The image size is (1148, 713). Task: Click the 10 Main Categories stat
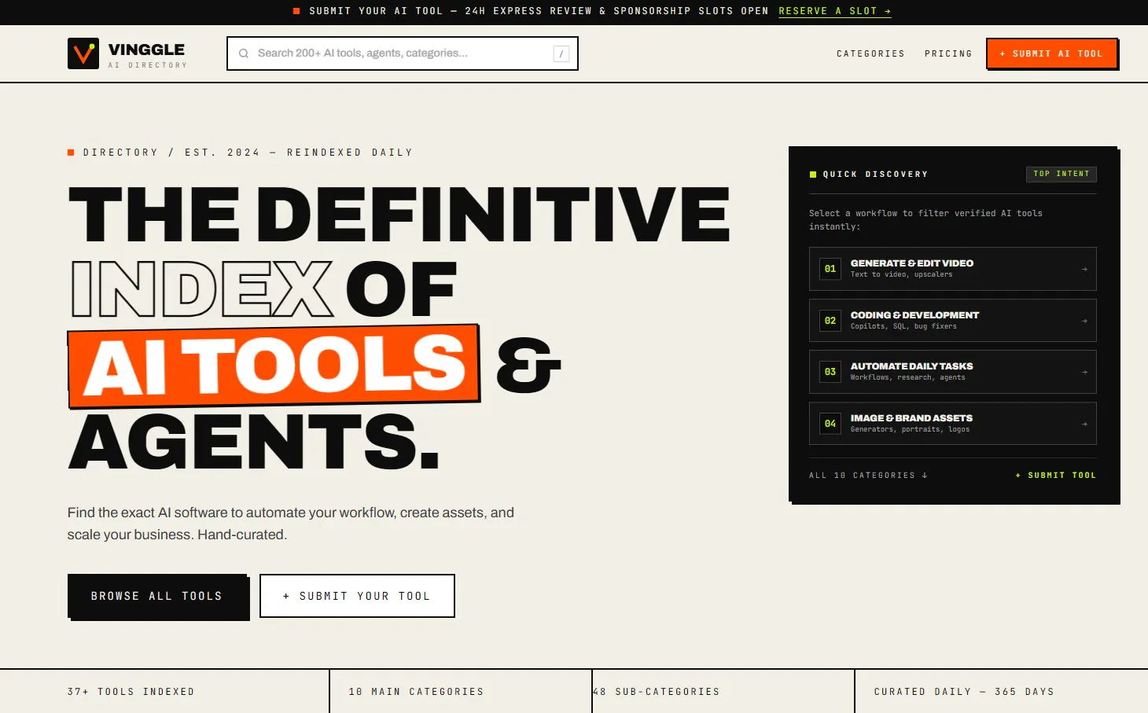[416, 692]
